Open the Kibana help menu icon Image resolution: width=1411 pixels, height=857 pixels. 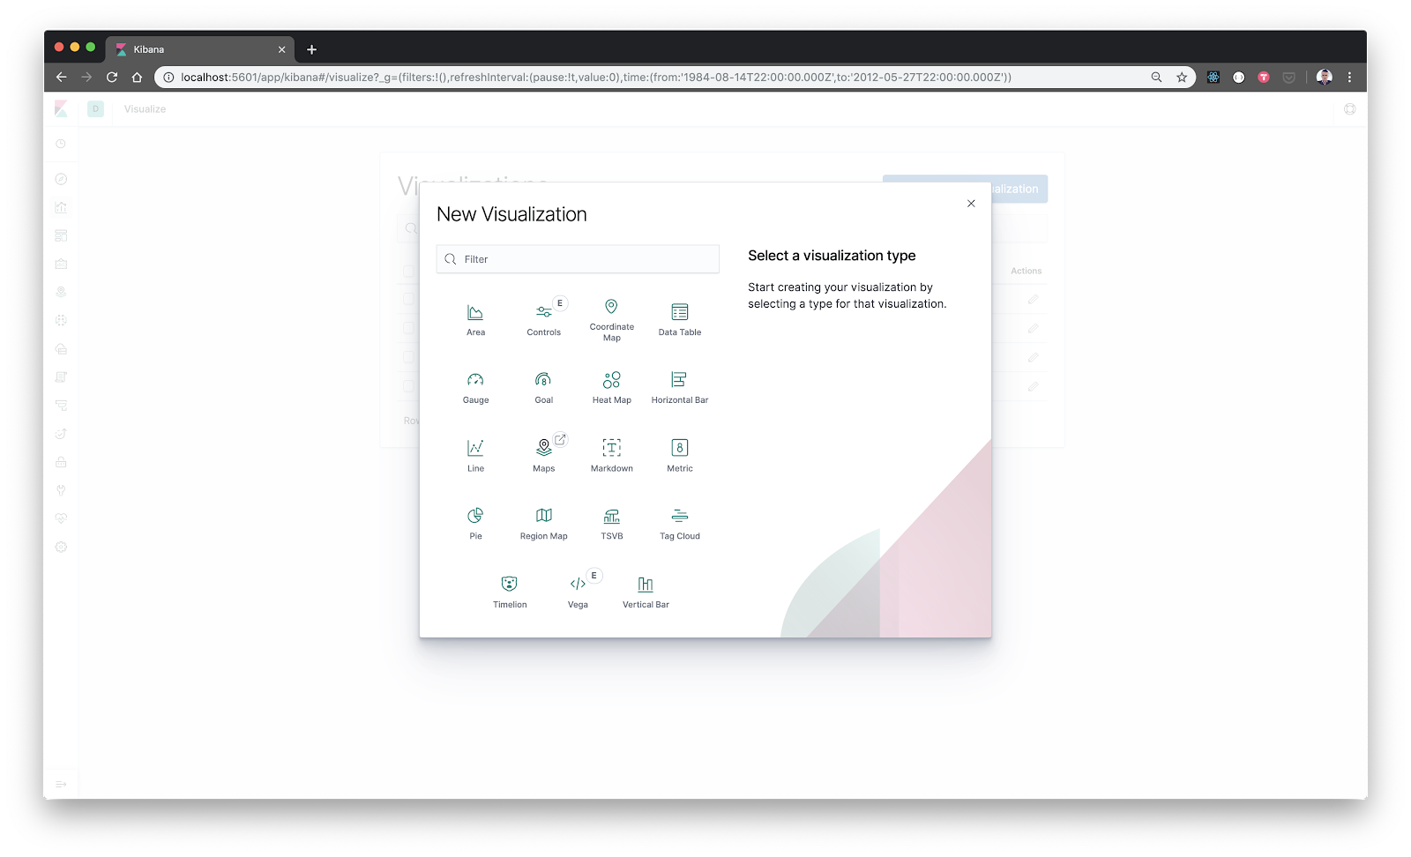pos(1349,109)
